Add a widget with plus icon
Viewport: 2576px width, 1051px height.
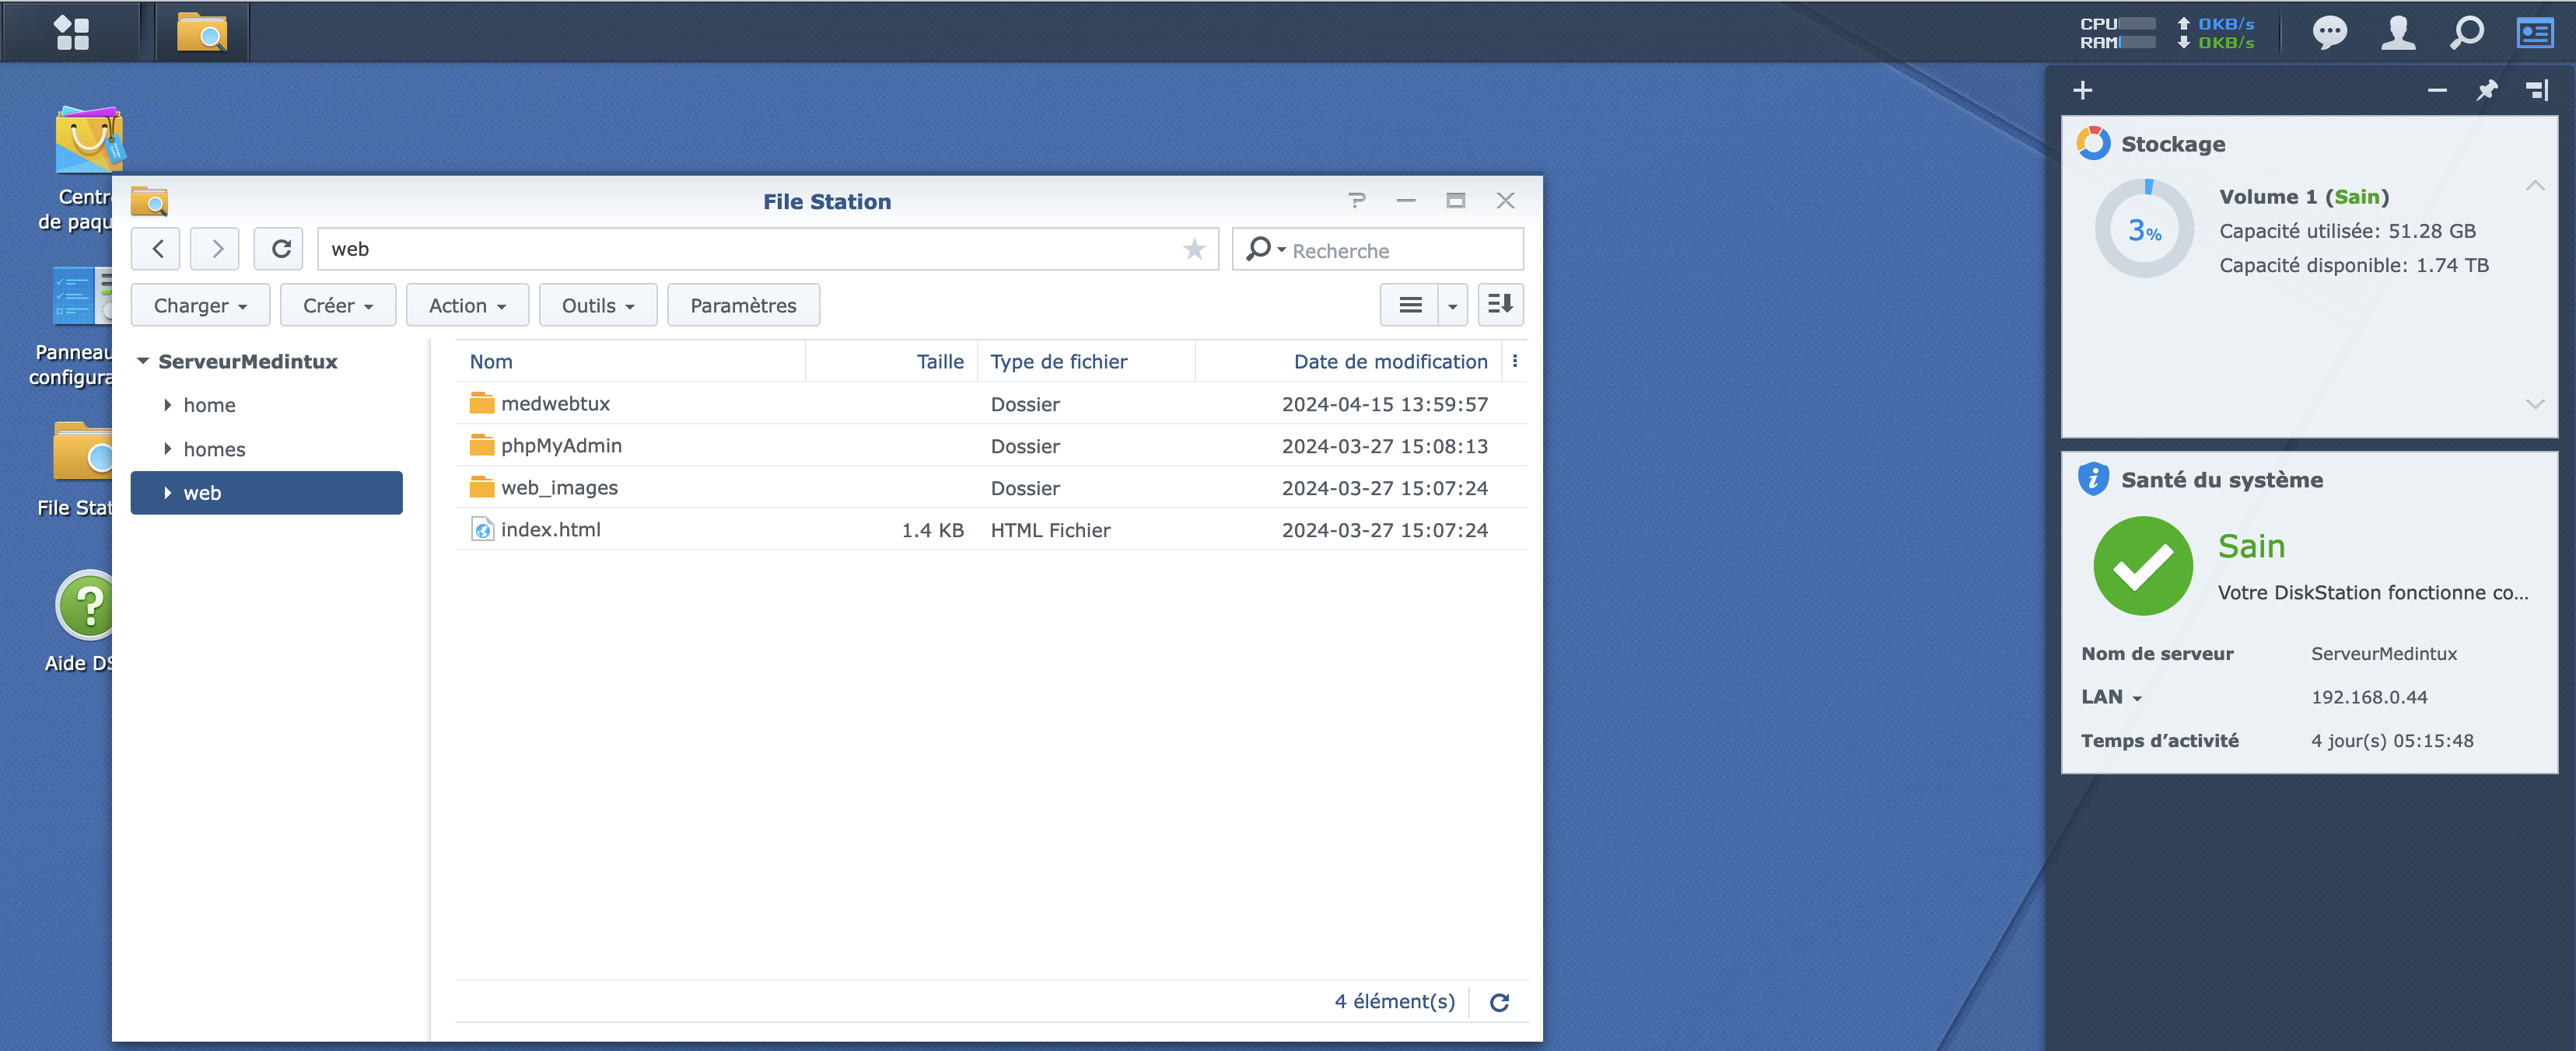(2083, 91)
